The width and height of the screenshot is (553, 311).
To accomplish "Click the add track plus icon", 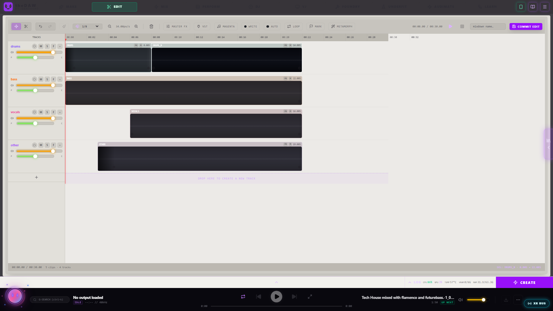I will point(37,177).
